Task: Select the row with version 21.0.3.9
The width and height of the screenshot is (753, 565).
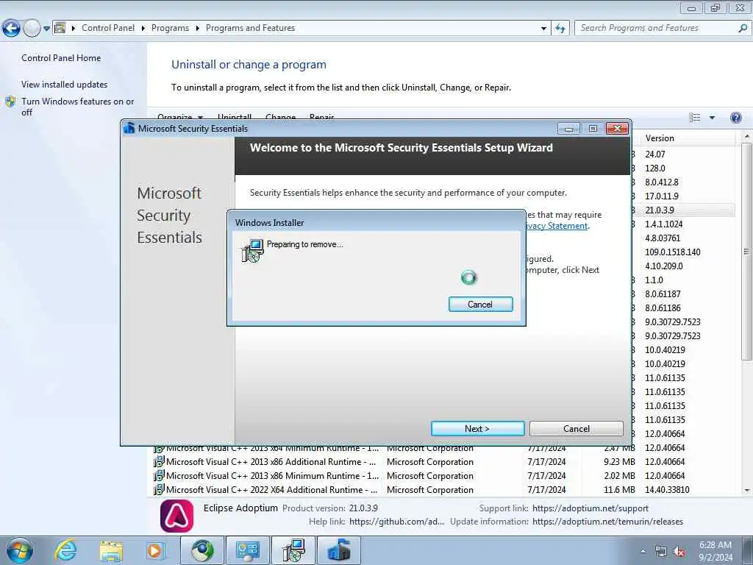Action: click(x=683, y=210)
